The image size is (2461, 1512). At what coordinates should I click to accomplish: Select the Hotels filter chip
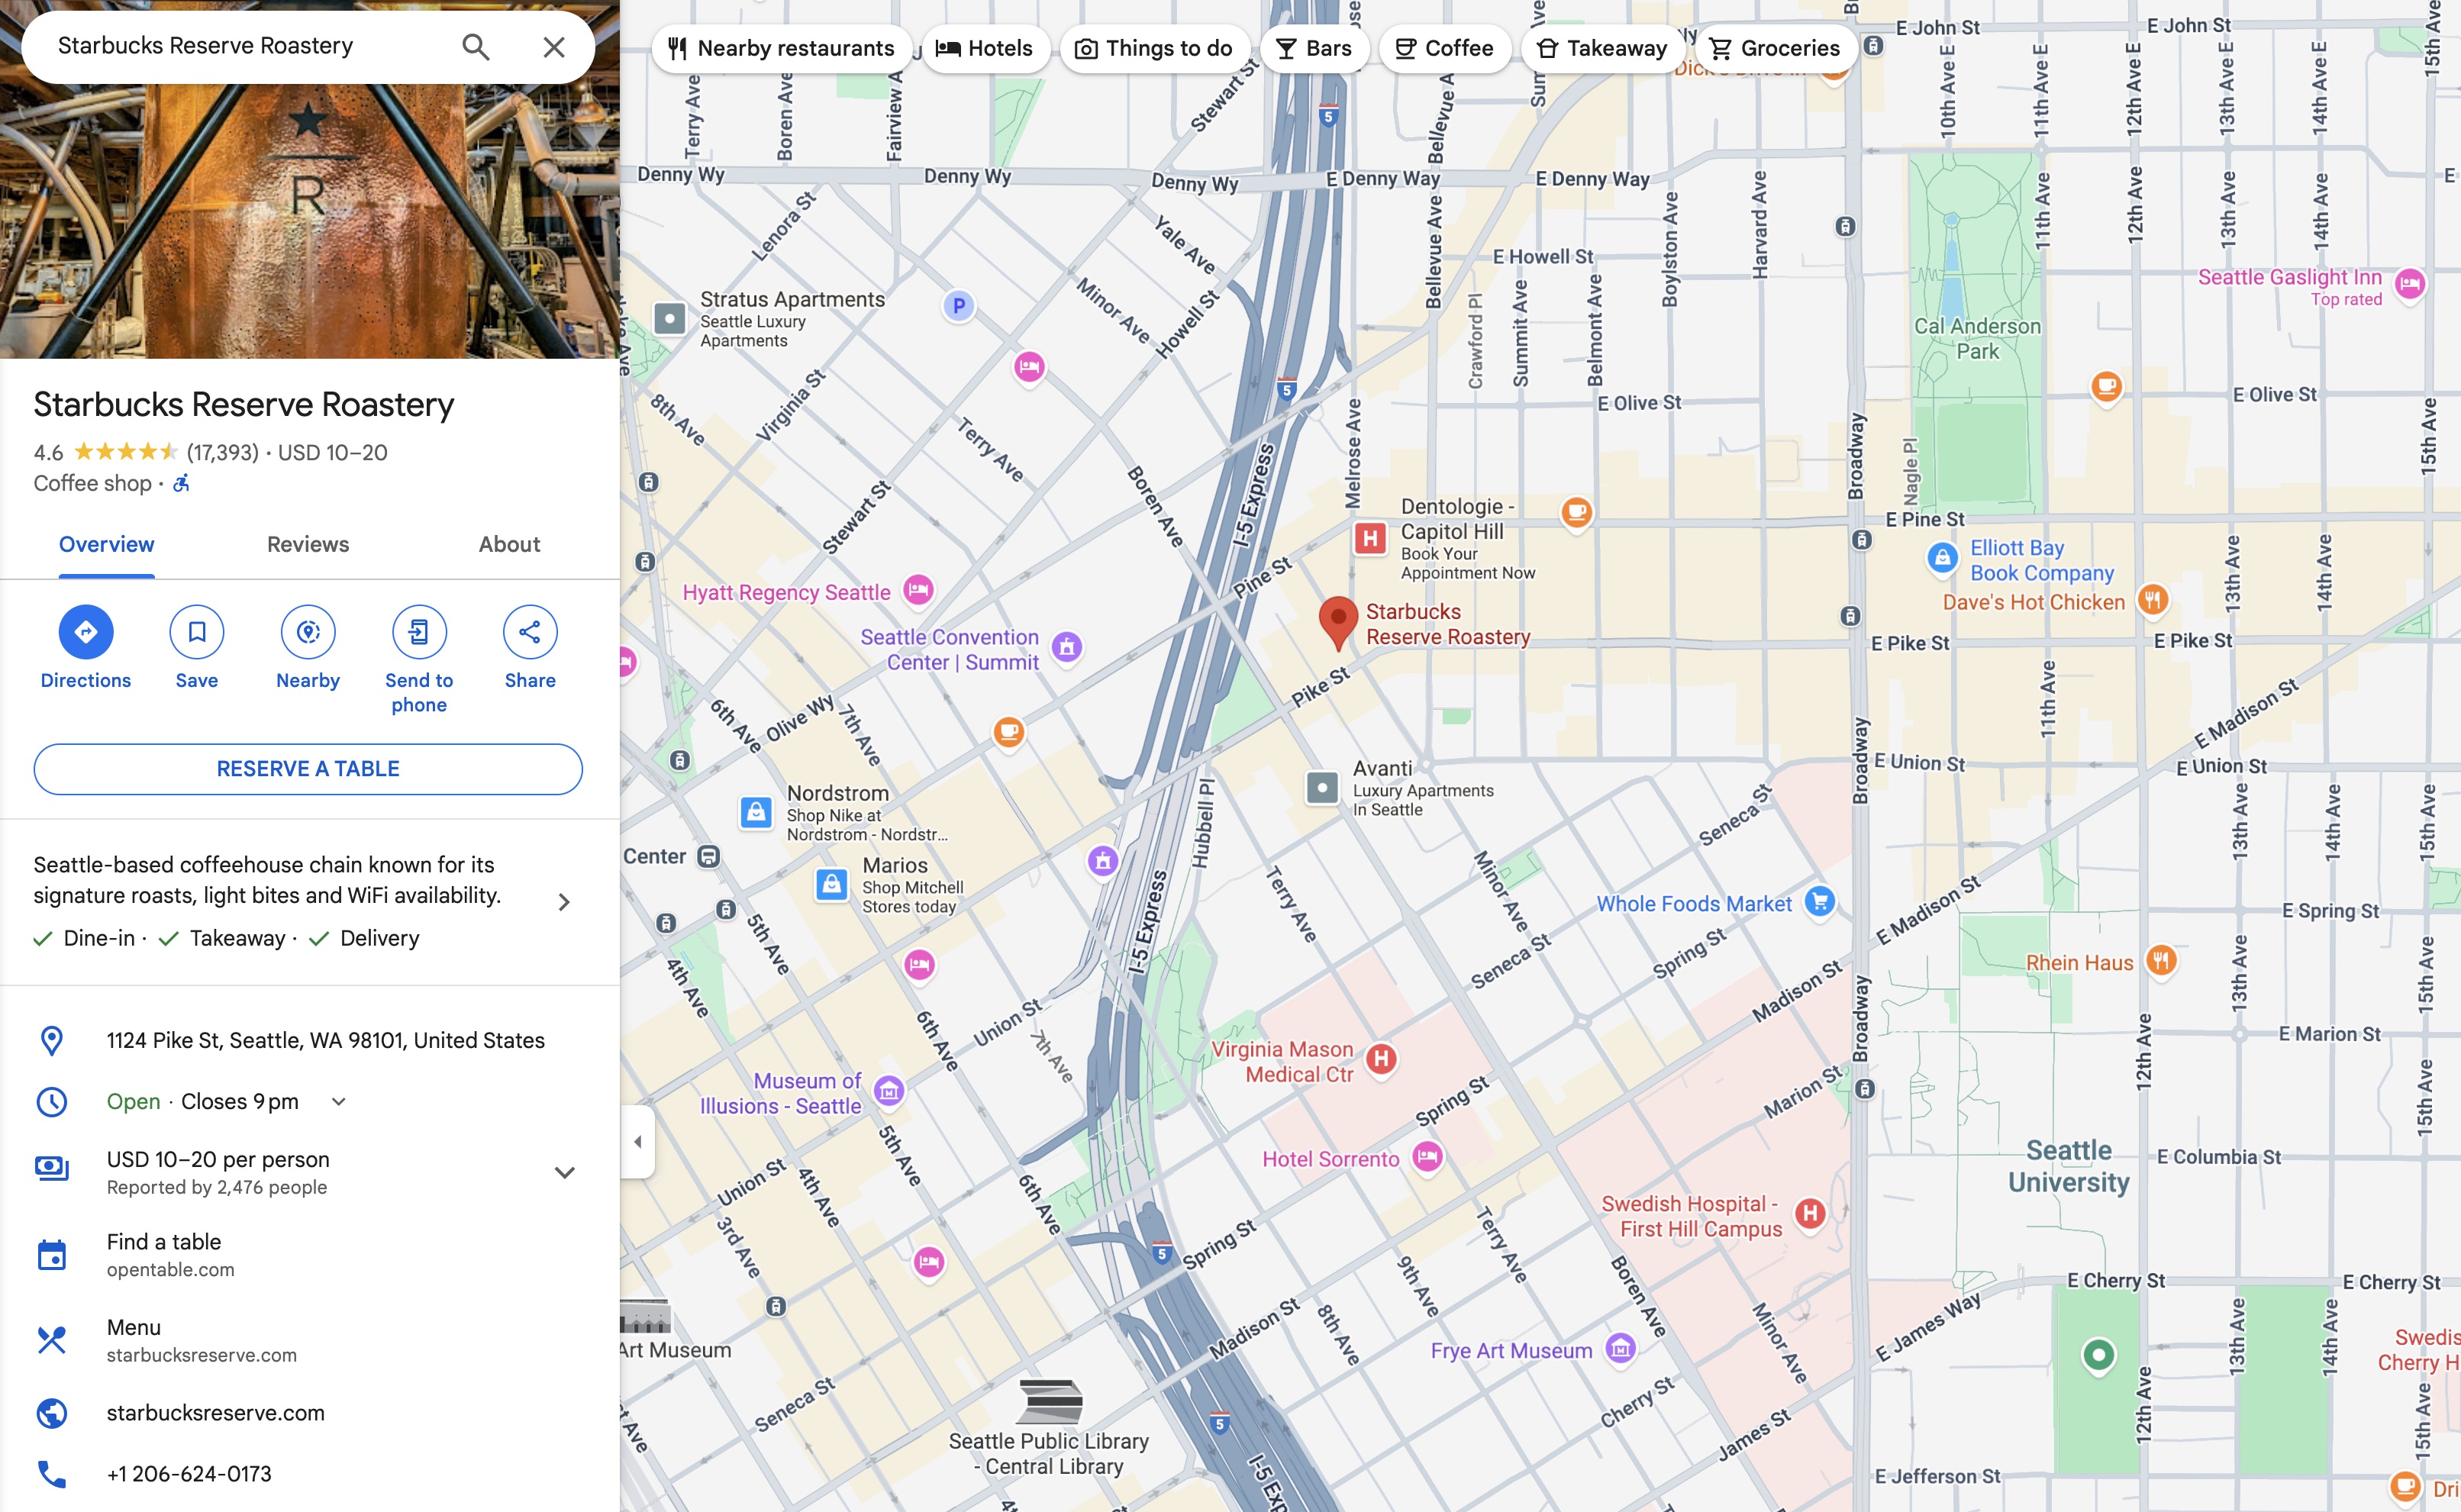click(985, 48)
